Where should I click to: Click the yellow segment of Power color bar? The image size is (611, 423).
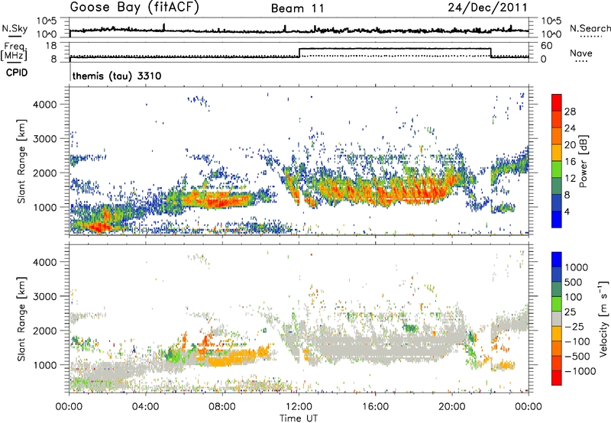[557, 152]
